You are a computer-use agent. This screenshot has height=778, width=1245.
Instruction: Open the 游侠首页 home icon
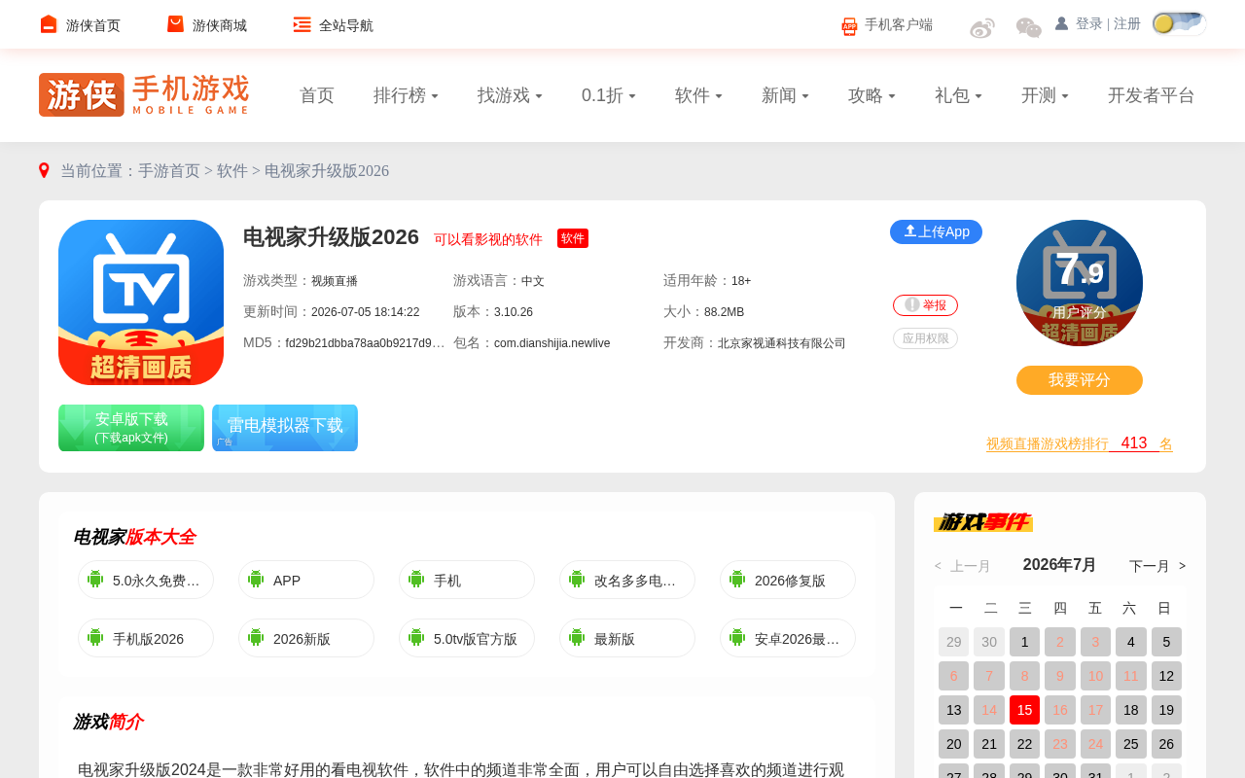[x=49, y=24]
